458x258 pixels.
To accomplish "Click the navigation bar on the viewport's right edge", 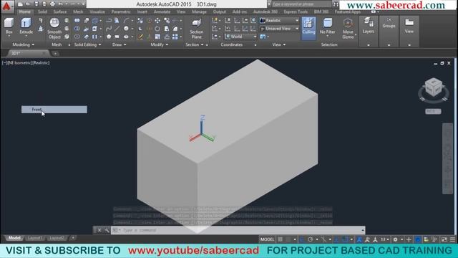I will pos(447,158).
